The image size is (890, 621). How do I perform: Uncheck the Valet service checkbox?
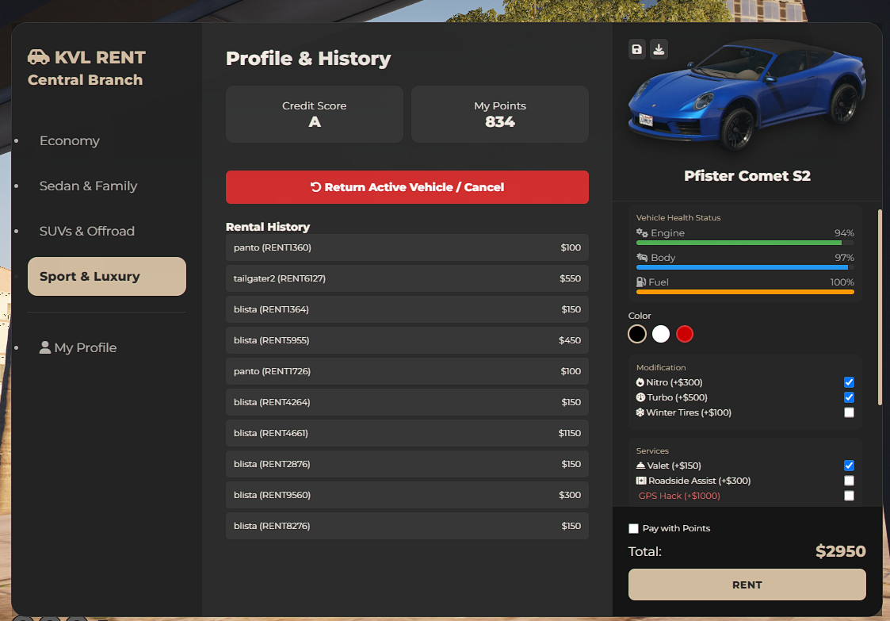(x=849, y=466)
